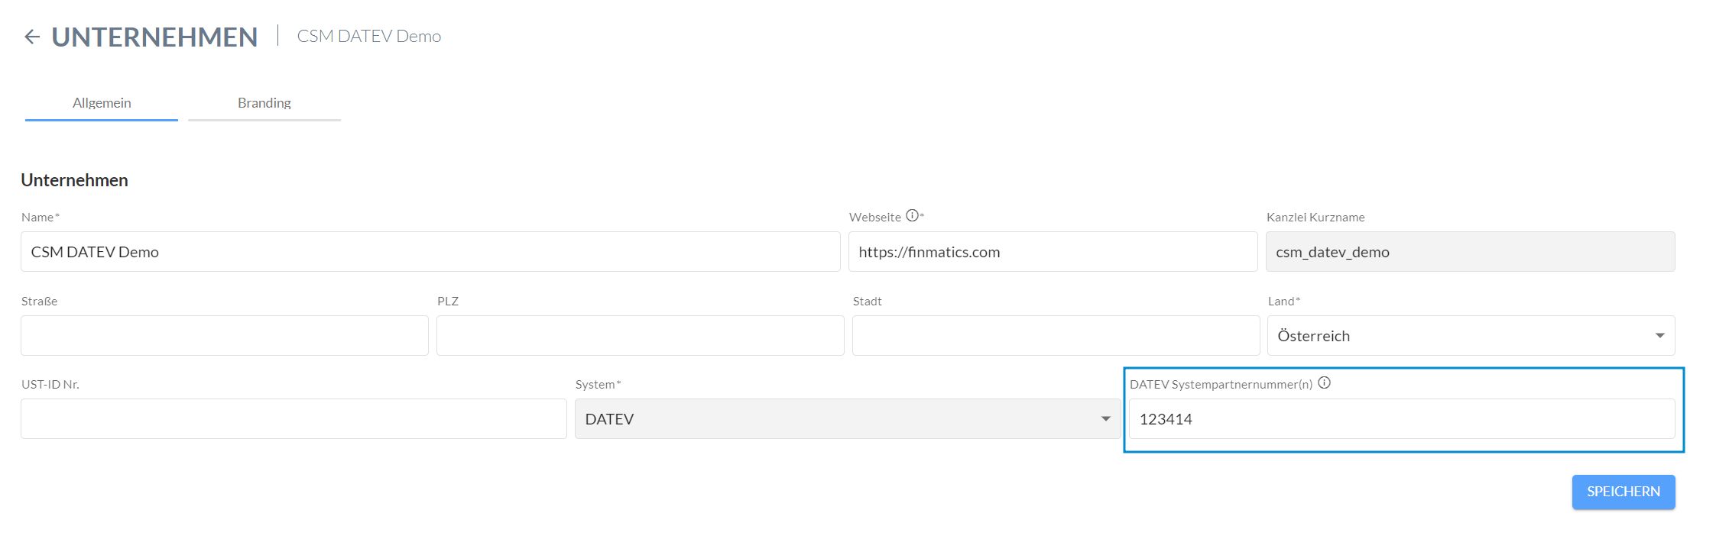Focus the Stadt input field
Image resolution: width=1729 pixels, height=555 pixels.
coord(1056,336)
